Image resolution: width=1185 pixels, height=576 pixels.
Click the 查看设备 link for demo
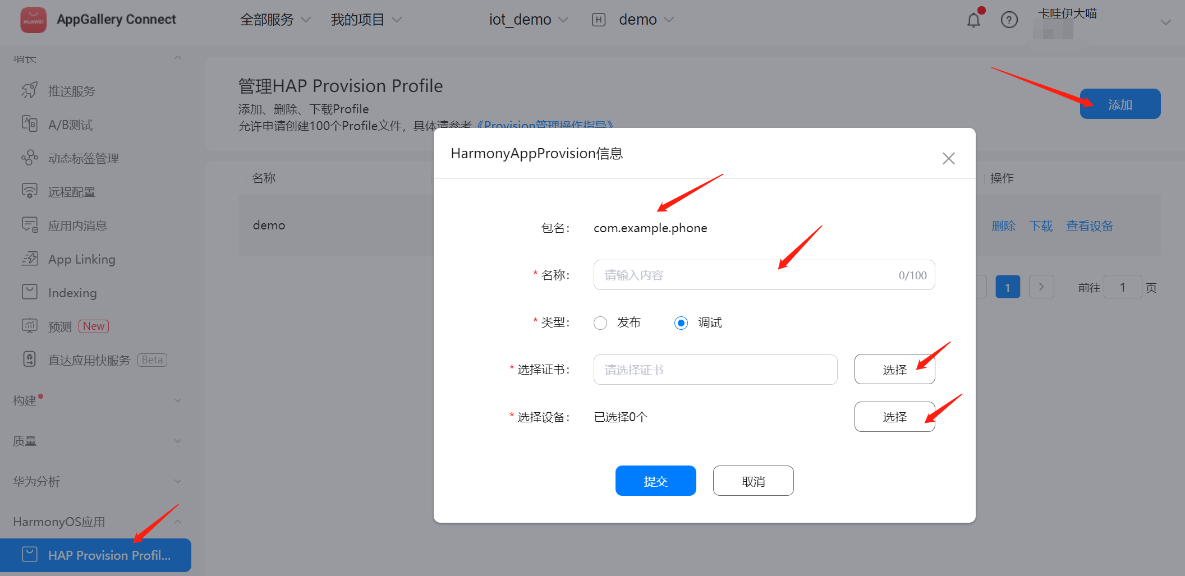(1089, 225)
